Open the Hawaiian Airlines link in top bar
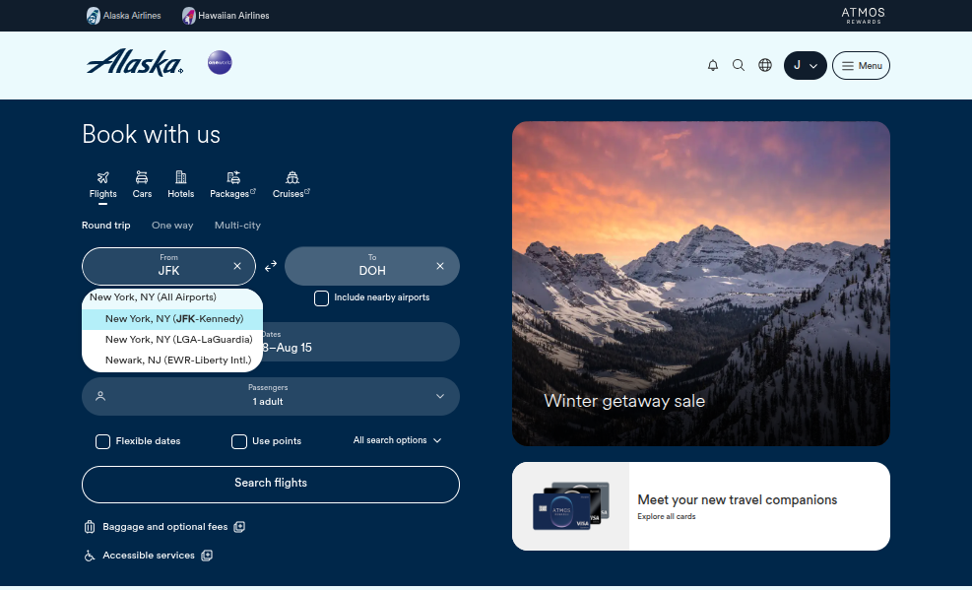Screen dimensions: 972x590 226,16
